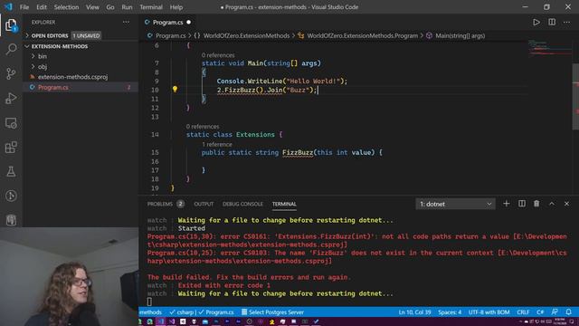Screen dimensions: 579x326
Task: Open the Test flask view
Action: tap(11, 171)
